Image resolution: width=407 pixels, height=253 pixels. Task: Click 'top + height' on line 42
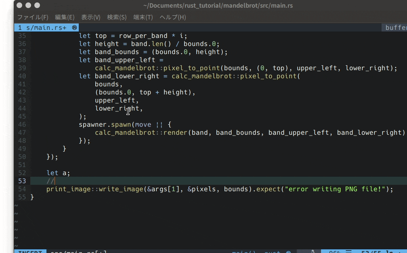tap(163, 92)
